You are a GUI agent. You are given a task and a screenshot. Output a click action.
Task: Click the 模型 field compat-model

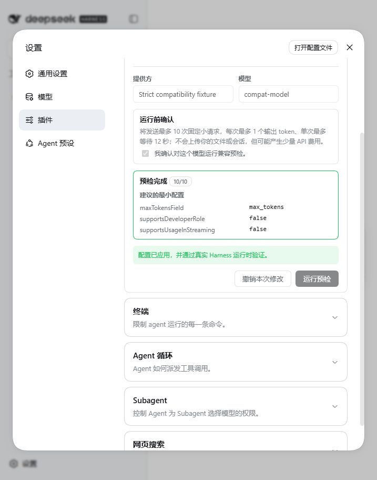tap(288, 94)
